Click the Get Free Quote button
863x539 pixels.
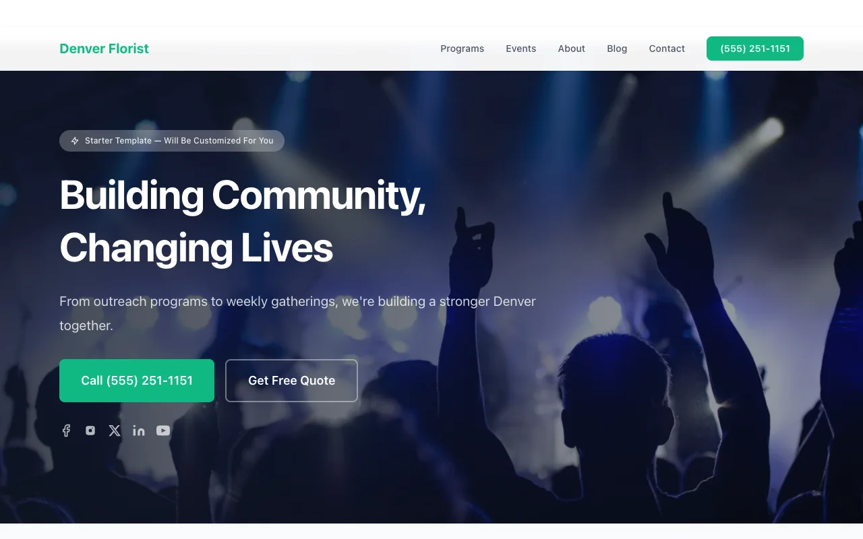click(291, 381)
